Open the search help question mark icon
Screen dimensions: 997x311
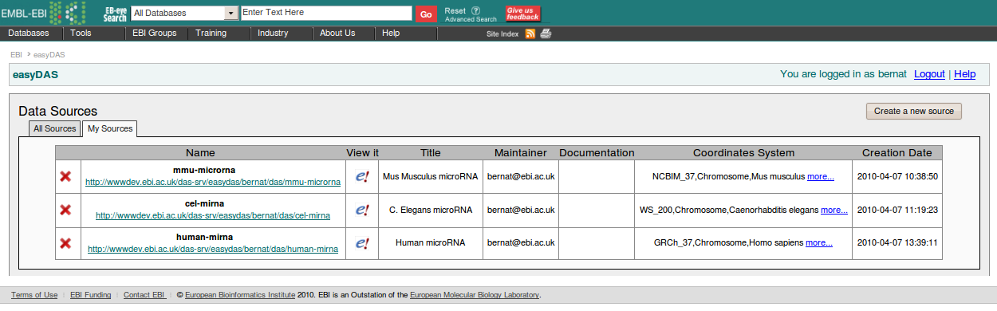tap(476, 10)
